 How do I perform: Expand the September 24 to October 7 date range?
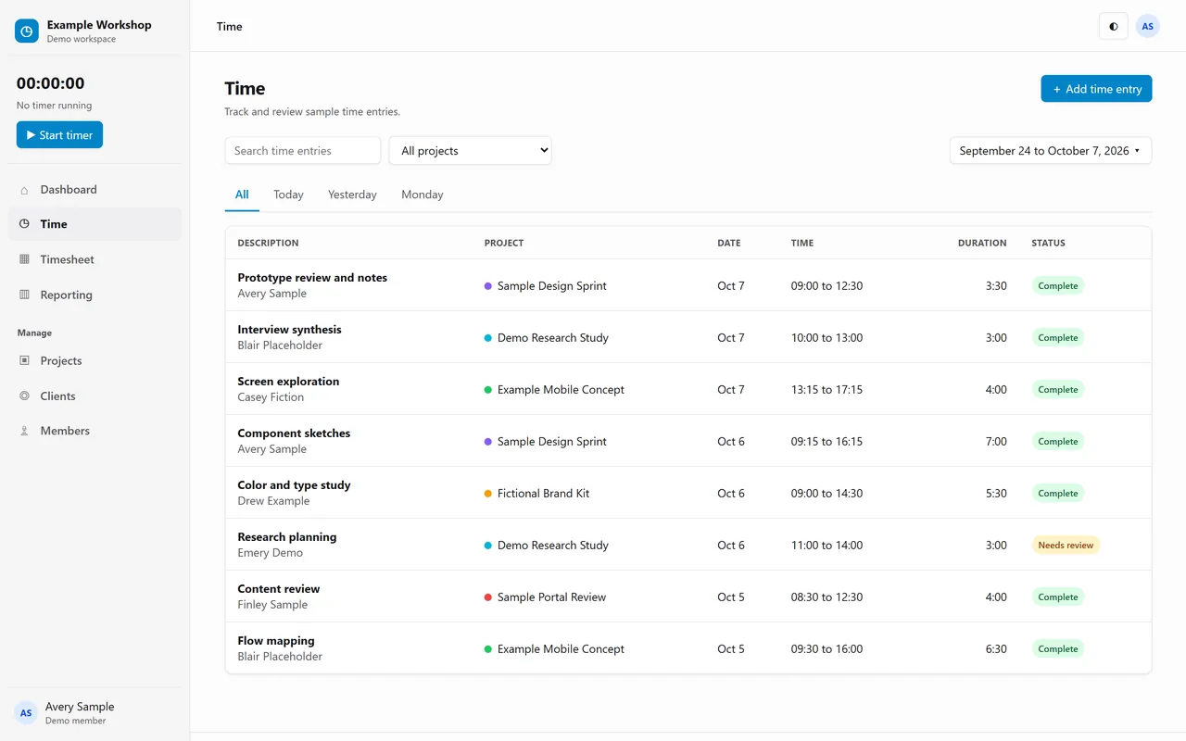coord(1051,151)
